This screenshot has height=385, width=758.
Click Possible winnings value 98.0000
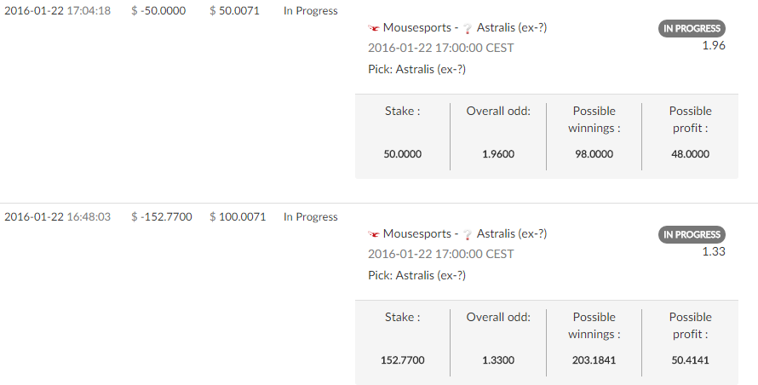coord(594,154)
